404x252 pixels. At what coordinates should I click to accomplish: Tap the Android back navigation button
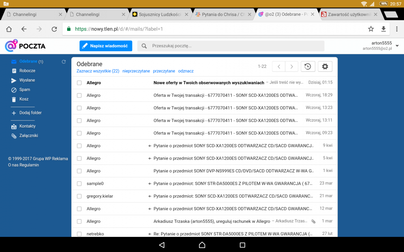pyautogui.click(x=161, y=245)
